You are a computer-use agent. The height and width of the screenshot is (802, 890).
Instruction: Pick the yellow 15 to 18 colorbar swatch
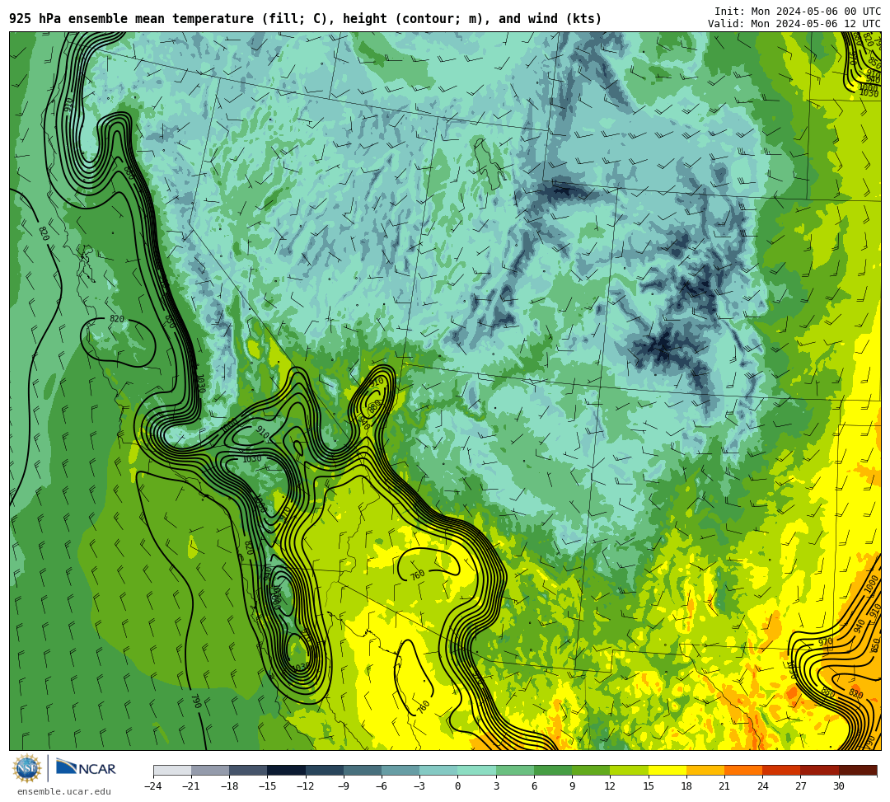pyautogui.click(x=667, y=770)
